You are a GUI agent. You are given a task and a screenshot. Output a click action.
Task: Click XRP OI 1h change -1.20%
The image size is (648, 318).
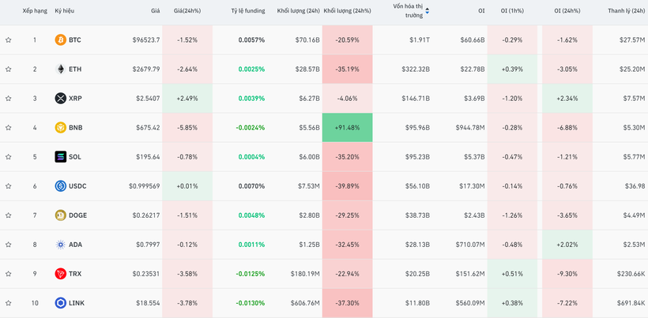(512, 98)
